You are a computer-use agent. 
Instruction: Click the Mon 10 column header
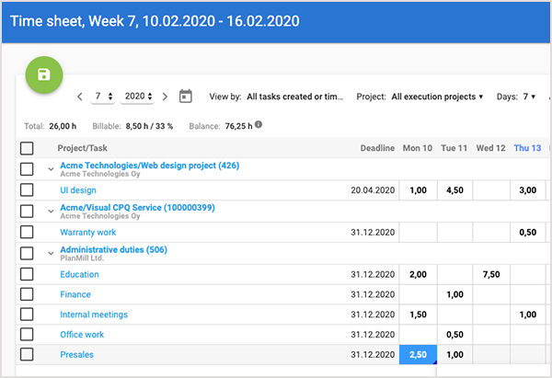point(418,148)
